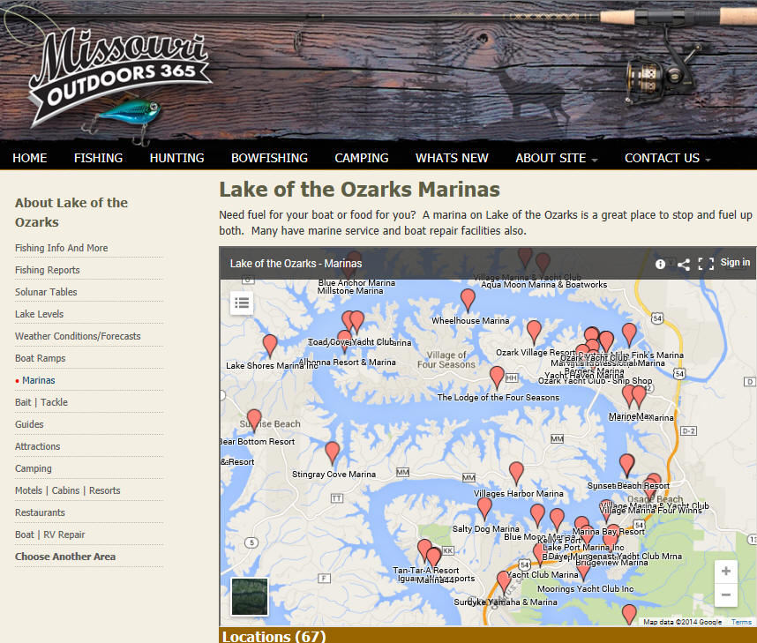Select the Ozark Village Resort pin
The image size is (757, 643).
coord(534,332)
